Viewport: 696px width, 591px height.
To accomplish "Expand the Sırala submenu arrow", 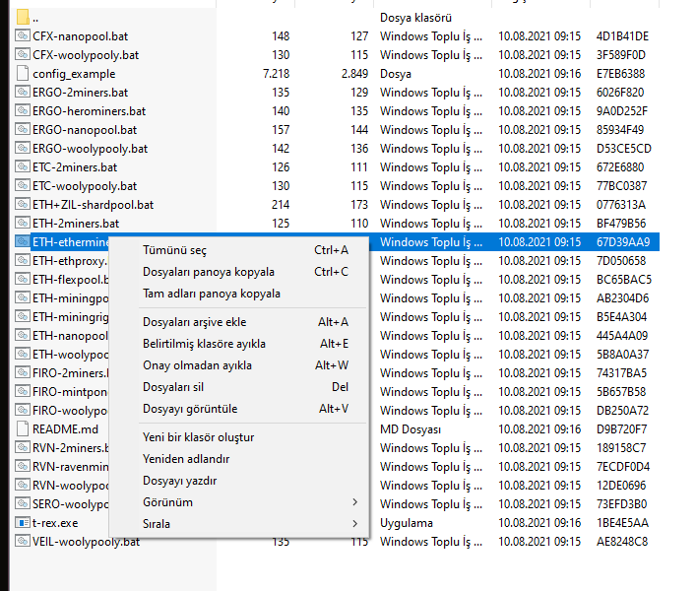I will coord(354,523).
